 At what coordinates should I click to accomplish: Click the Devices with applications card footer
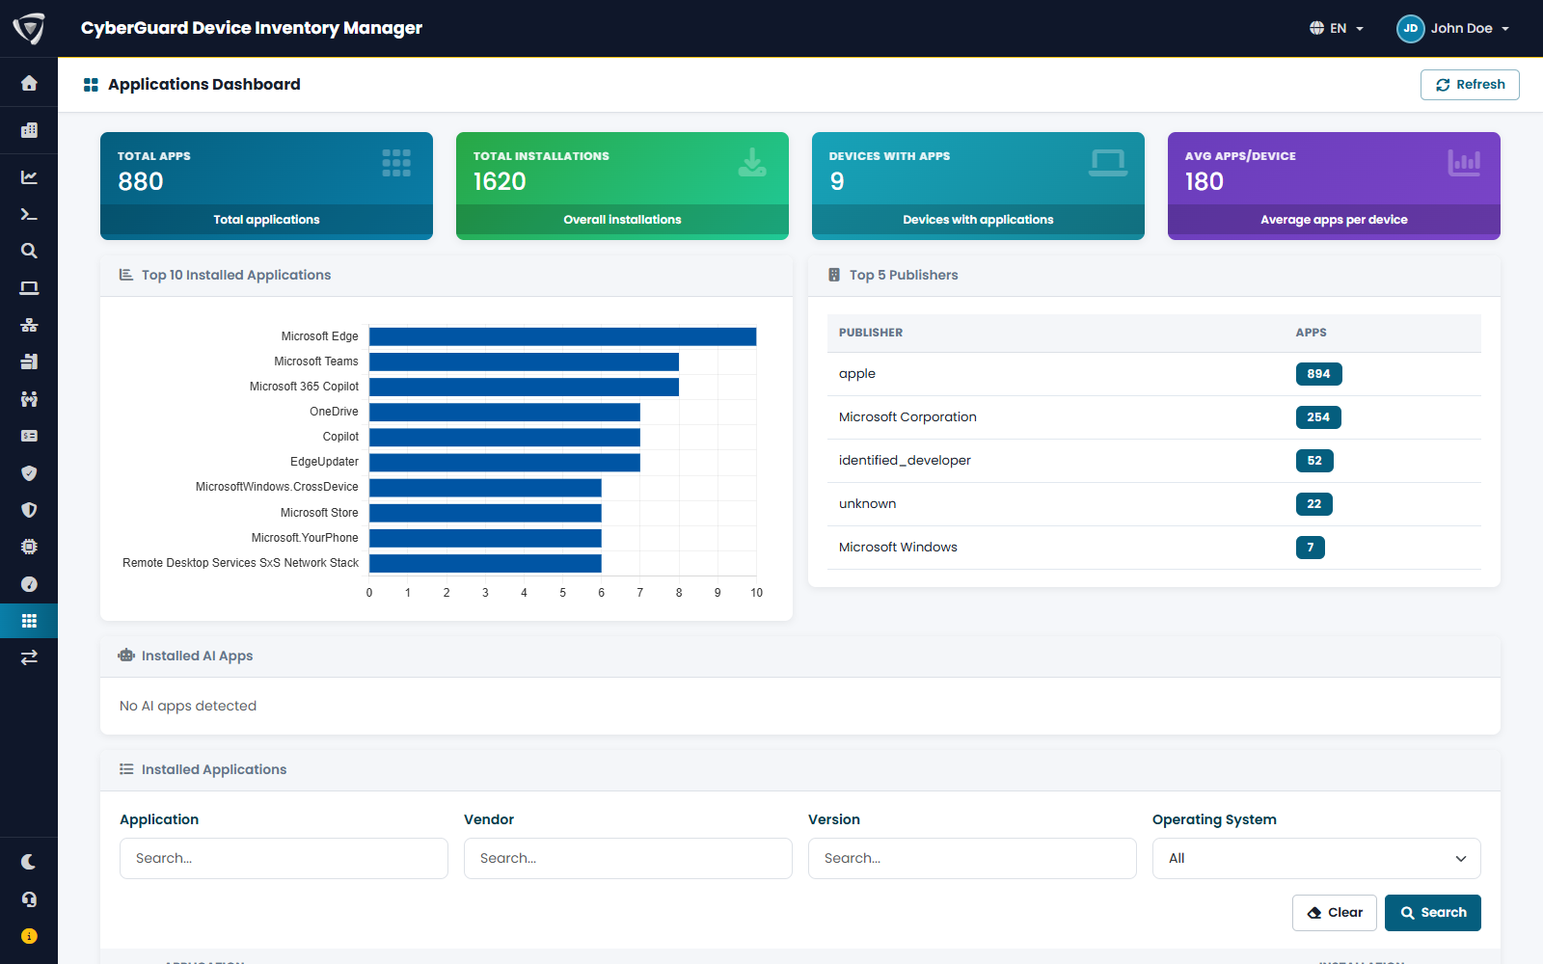[x=978, y=220]
